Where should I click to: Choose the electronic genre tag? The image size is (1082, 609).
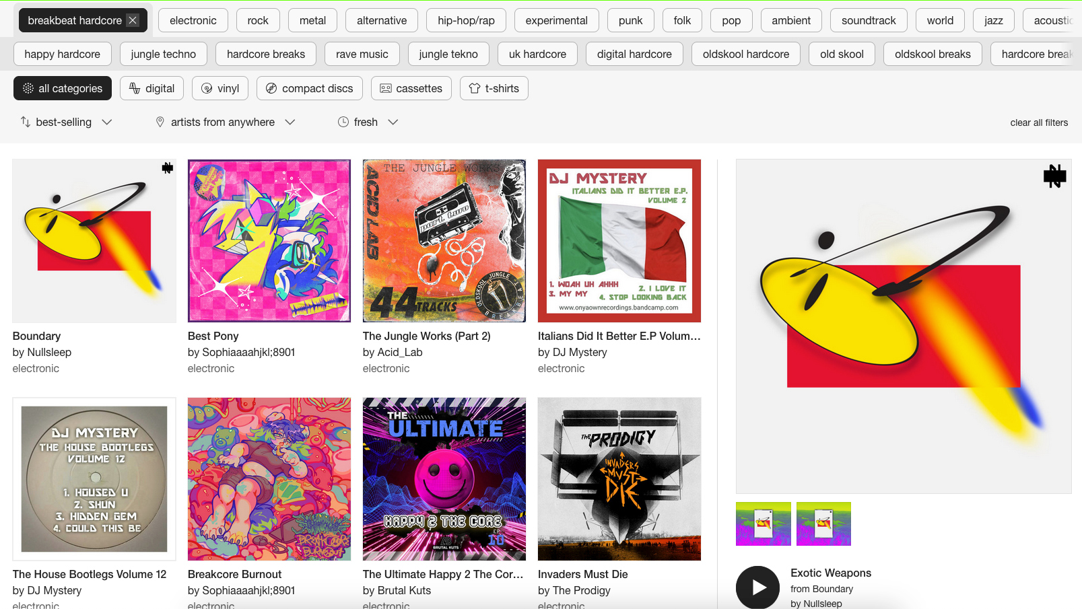click(193, 20)
